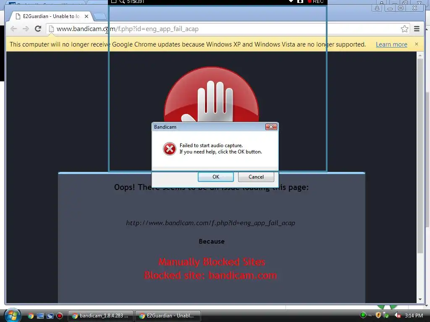
Task: Open the Bandicam dropdown arrow near camera
Action: 291,1
